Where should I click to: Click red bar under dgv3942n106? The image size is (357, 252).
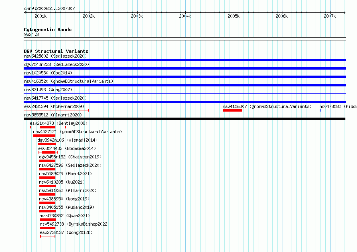(x=47, y=144)
